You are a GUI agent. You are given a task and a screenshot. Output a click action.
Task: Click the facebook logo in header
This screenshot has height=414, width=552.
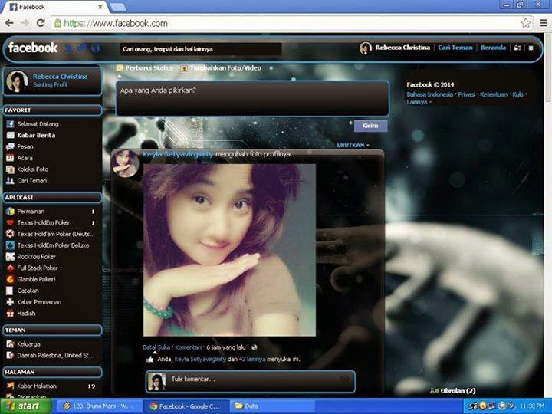point(33,48)
